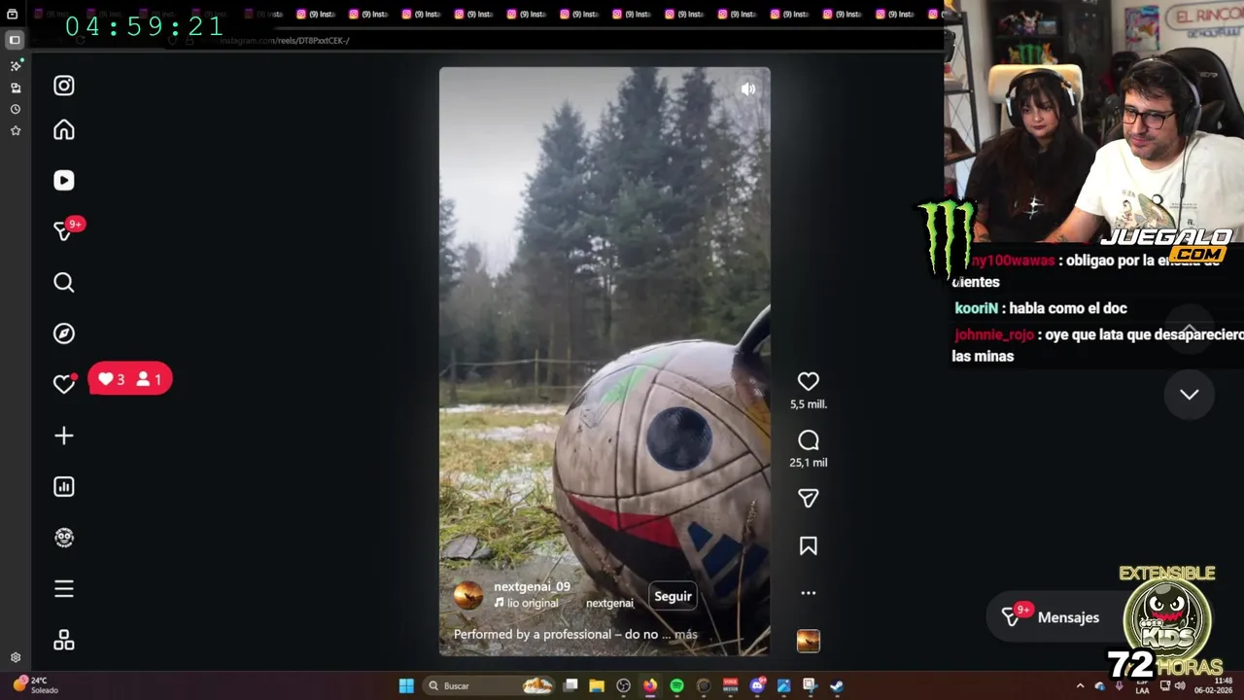Click the 25,1 mil comments count
The height and width of the screenshot is (700, 1244).
[x=809, y=463]
